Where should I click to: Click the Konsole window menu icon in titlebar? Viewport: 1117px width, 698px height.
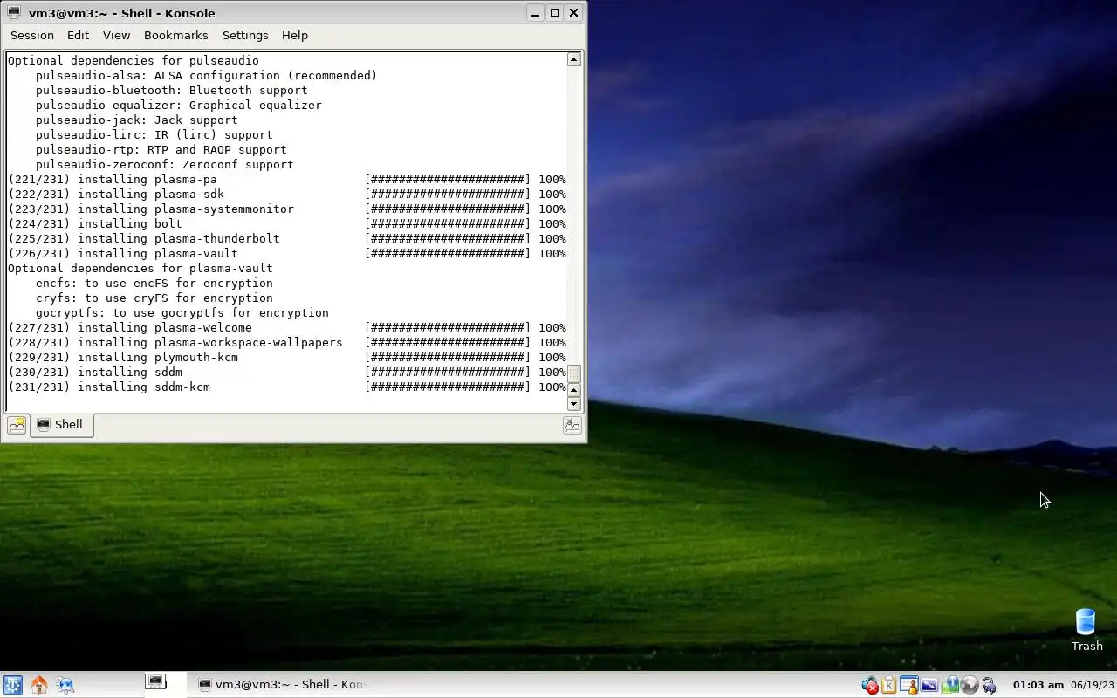pyautogui.click(x=14, y=12)
